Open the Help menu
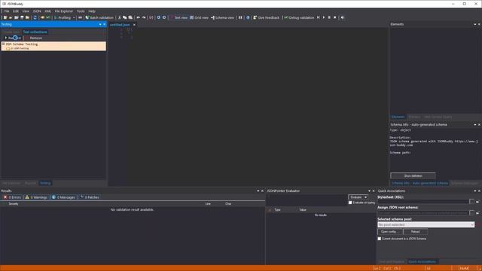The height and width of the screenshot is (271, 482). (92, 11)
